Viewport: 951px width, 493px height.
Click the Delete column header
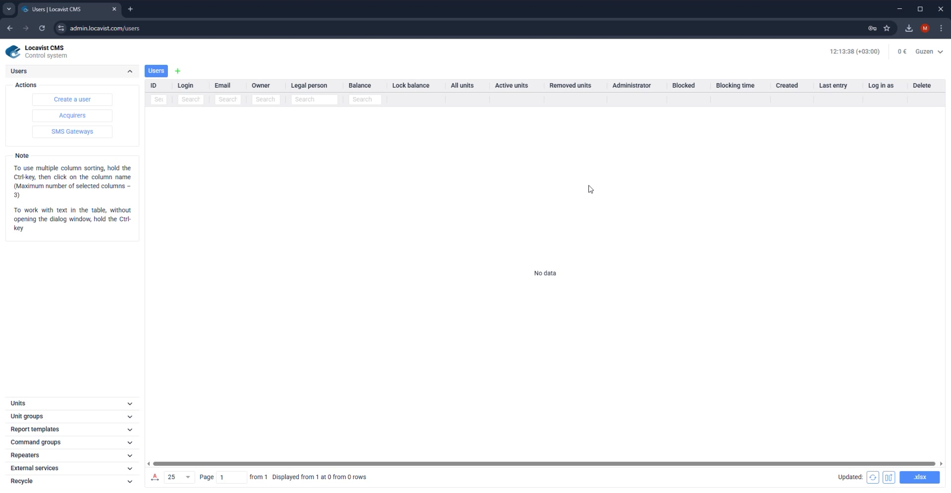[922, 86]
